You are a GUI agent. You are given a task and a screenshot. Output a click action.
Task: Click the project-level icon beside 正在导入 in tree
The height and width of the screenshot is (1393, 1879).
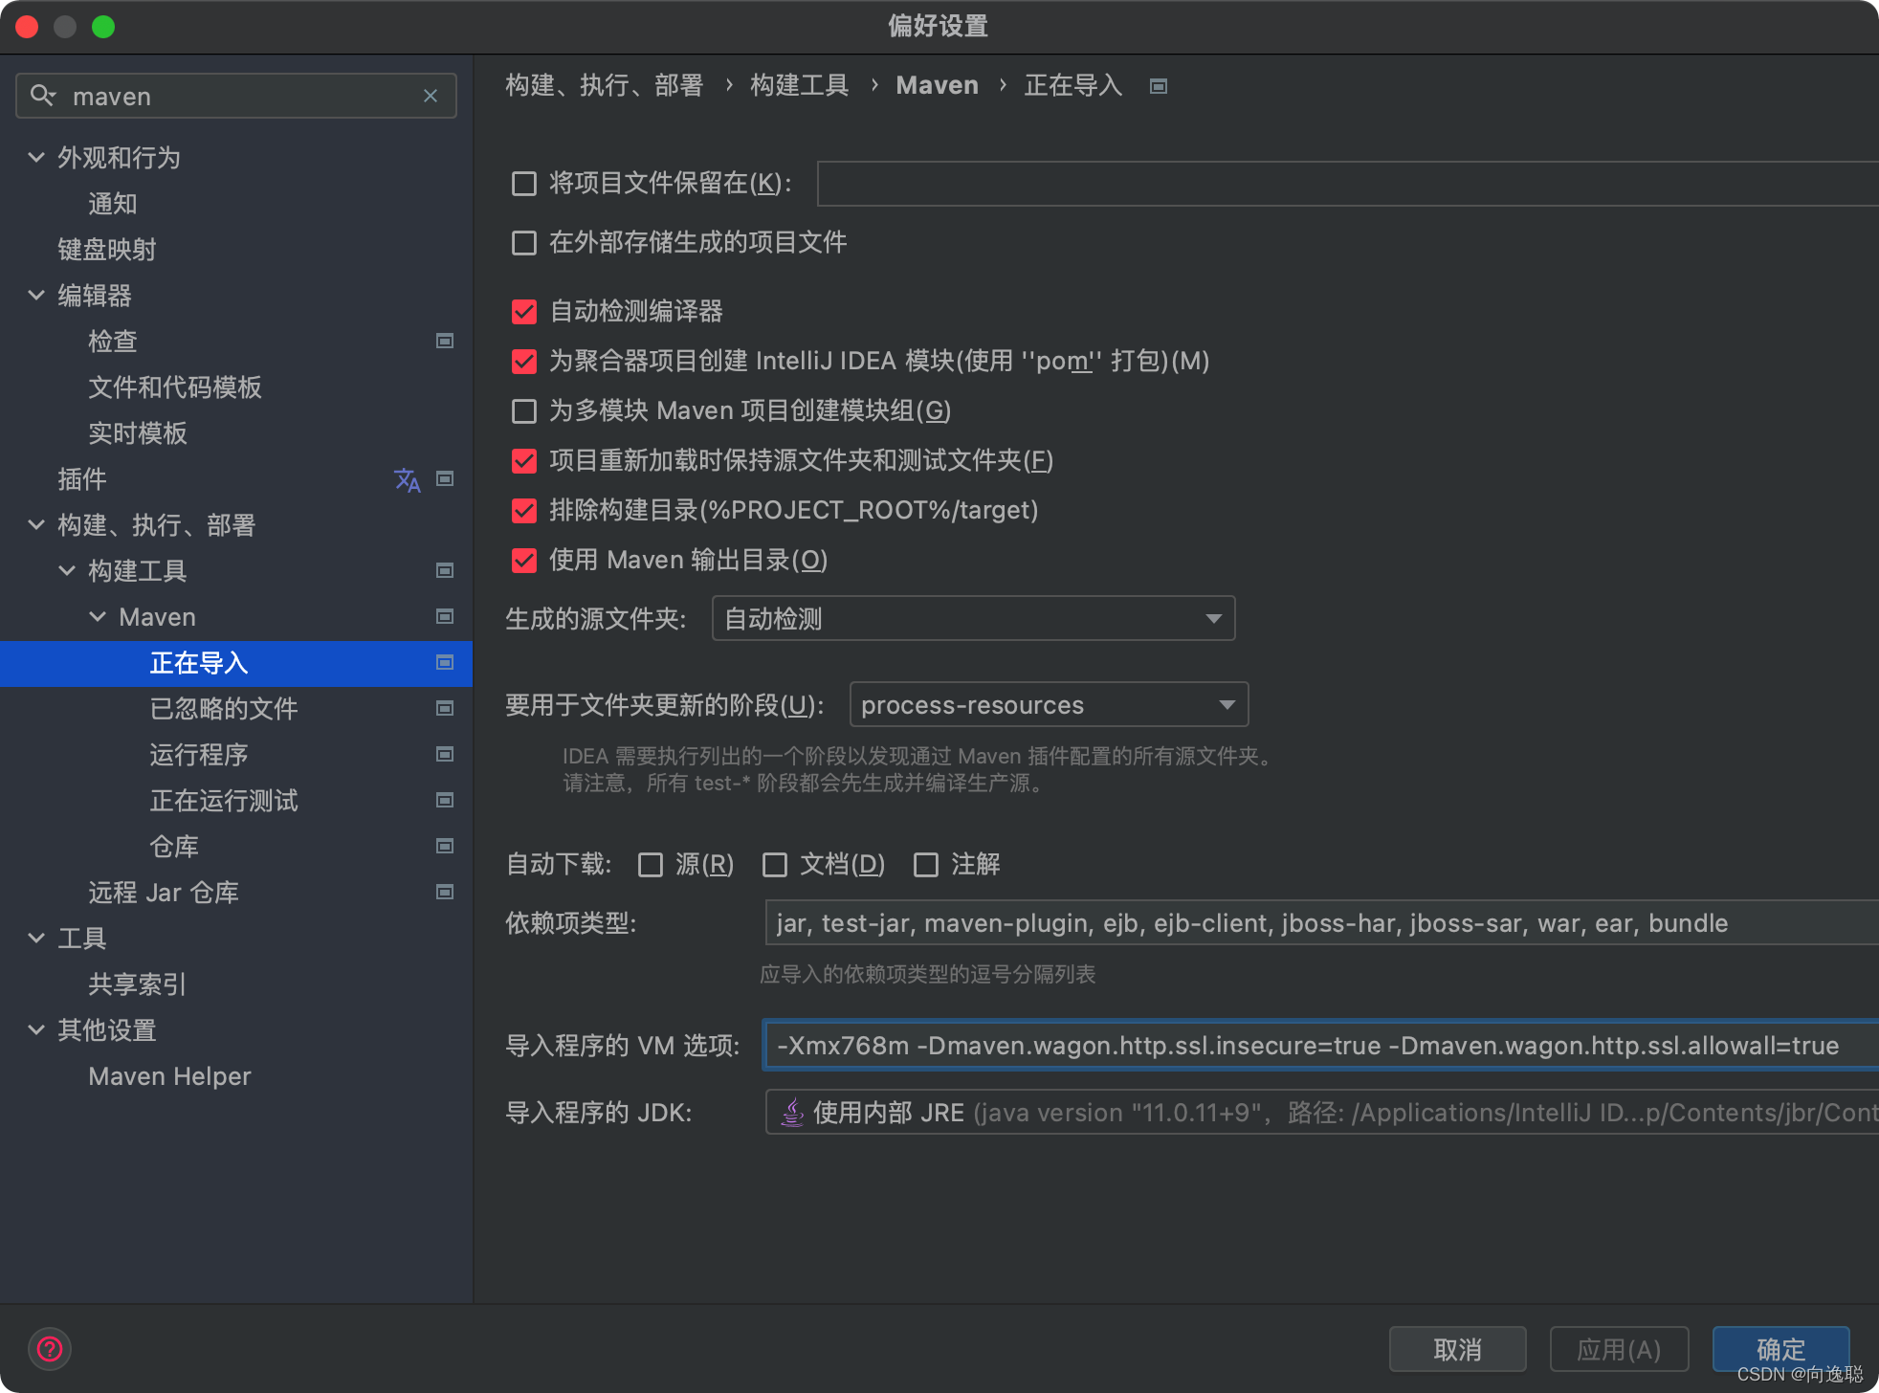point(445,662)
